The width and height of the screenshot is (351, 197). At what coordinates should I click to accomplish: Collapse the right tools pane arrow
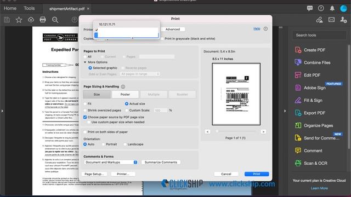(x=285, y=111)
